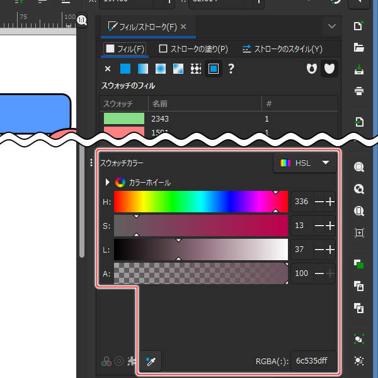This screenshot has width=378, height=378.
Task: Choose radial gradient fill icon
Action: click(x=161, y=69)
